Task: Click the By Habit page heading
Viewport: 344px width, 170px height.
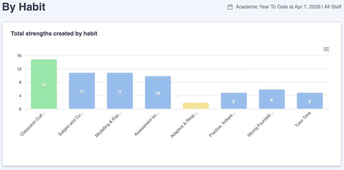Action: pos(24,7)
